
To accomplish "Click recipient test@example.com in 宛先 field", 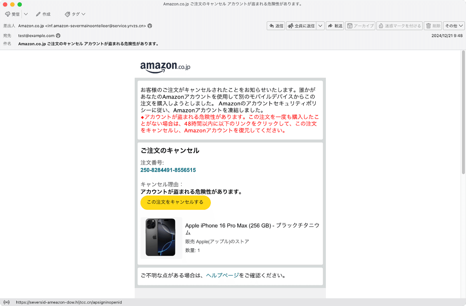I will coord(37,36).
